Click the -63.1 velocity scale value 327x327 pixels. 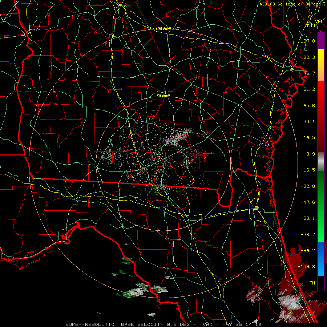[308, 218]
